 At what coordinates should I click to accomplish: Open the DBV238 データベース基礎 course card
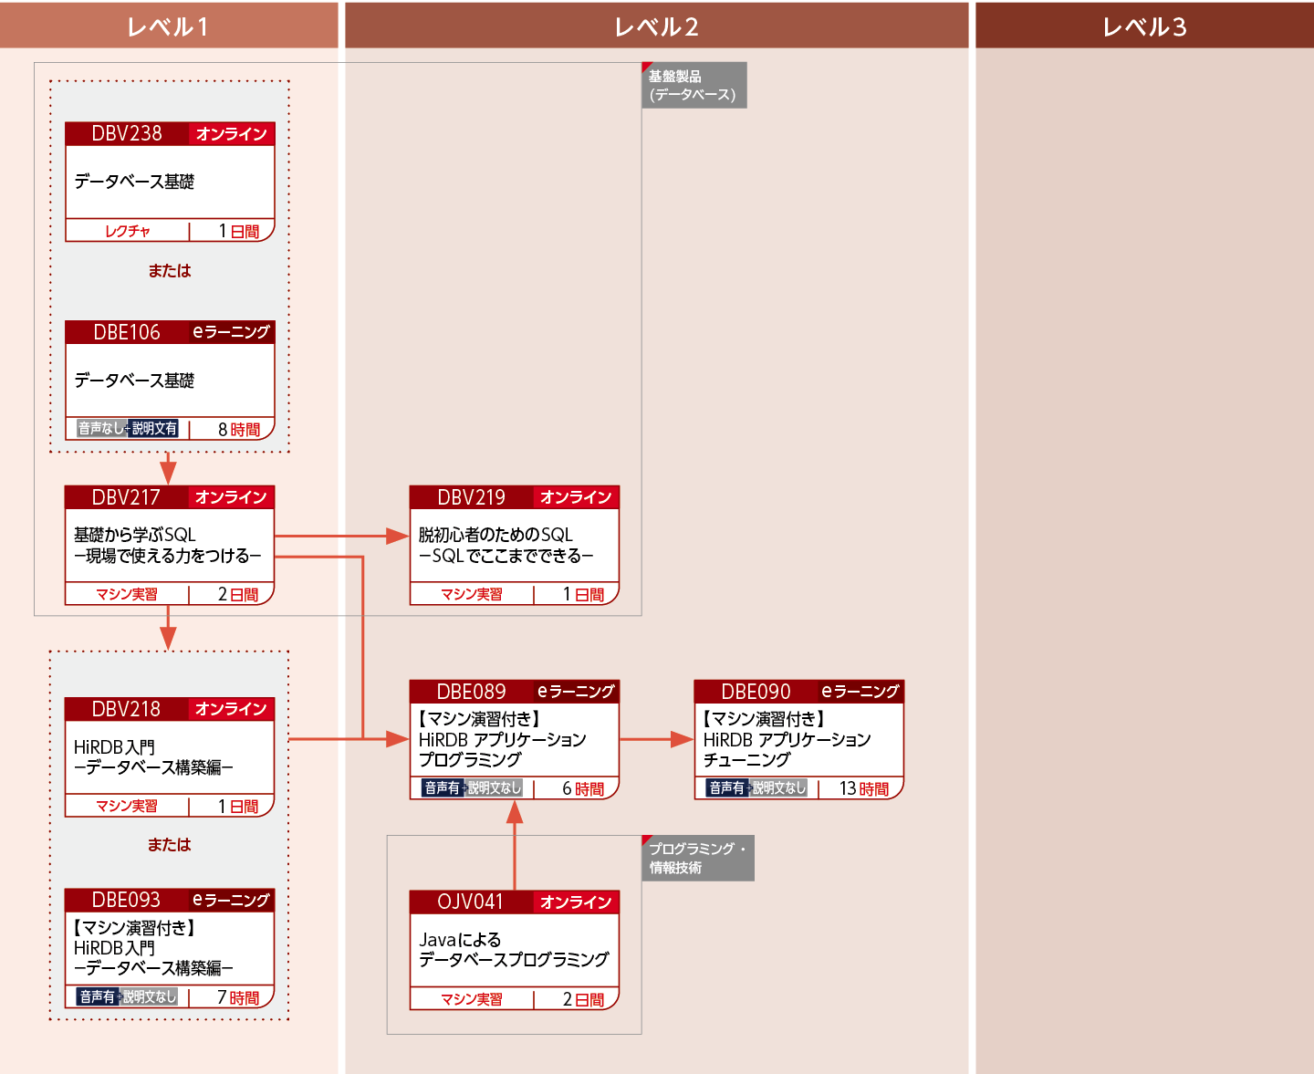(170, 182)
